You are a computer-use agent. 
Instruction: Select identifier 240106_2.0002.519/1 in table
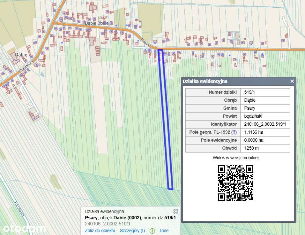265,124
